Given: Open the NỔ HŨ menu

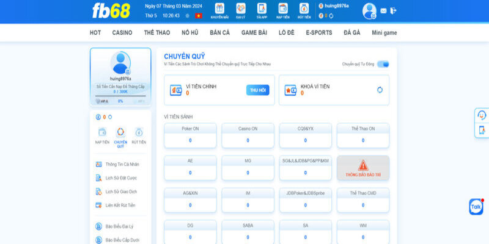Looking at the screenshot, I should click(190, 33).
